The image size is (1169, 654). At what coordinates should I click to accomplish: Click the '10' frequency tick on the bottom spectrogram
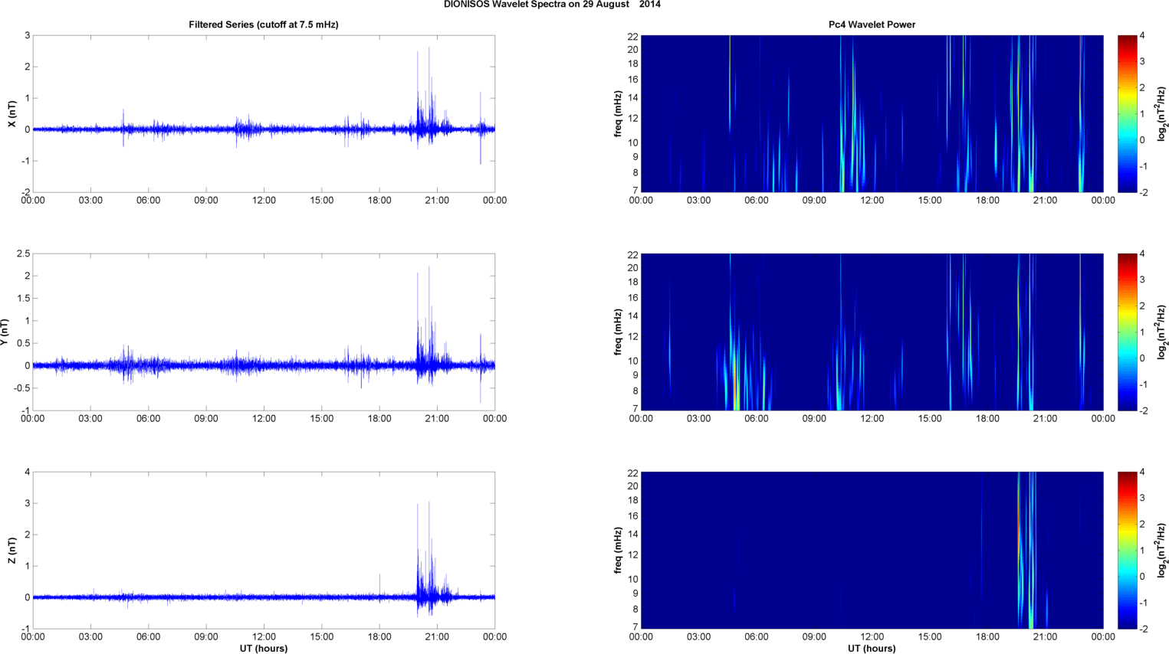coord(632,579)
